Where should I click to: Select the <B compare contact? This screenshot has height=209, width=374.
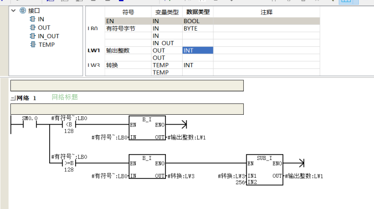(69, 124)
